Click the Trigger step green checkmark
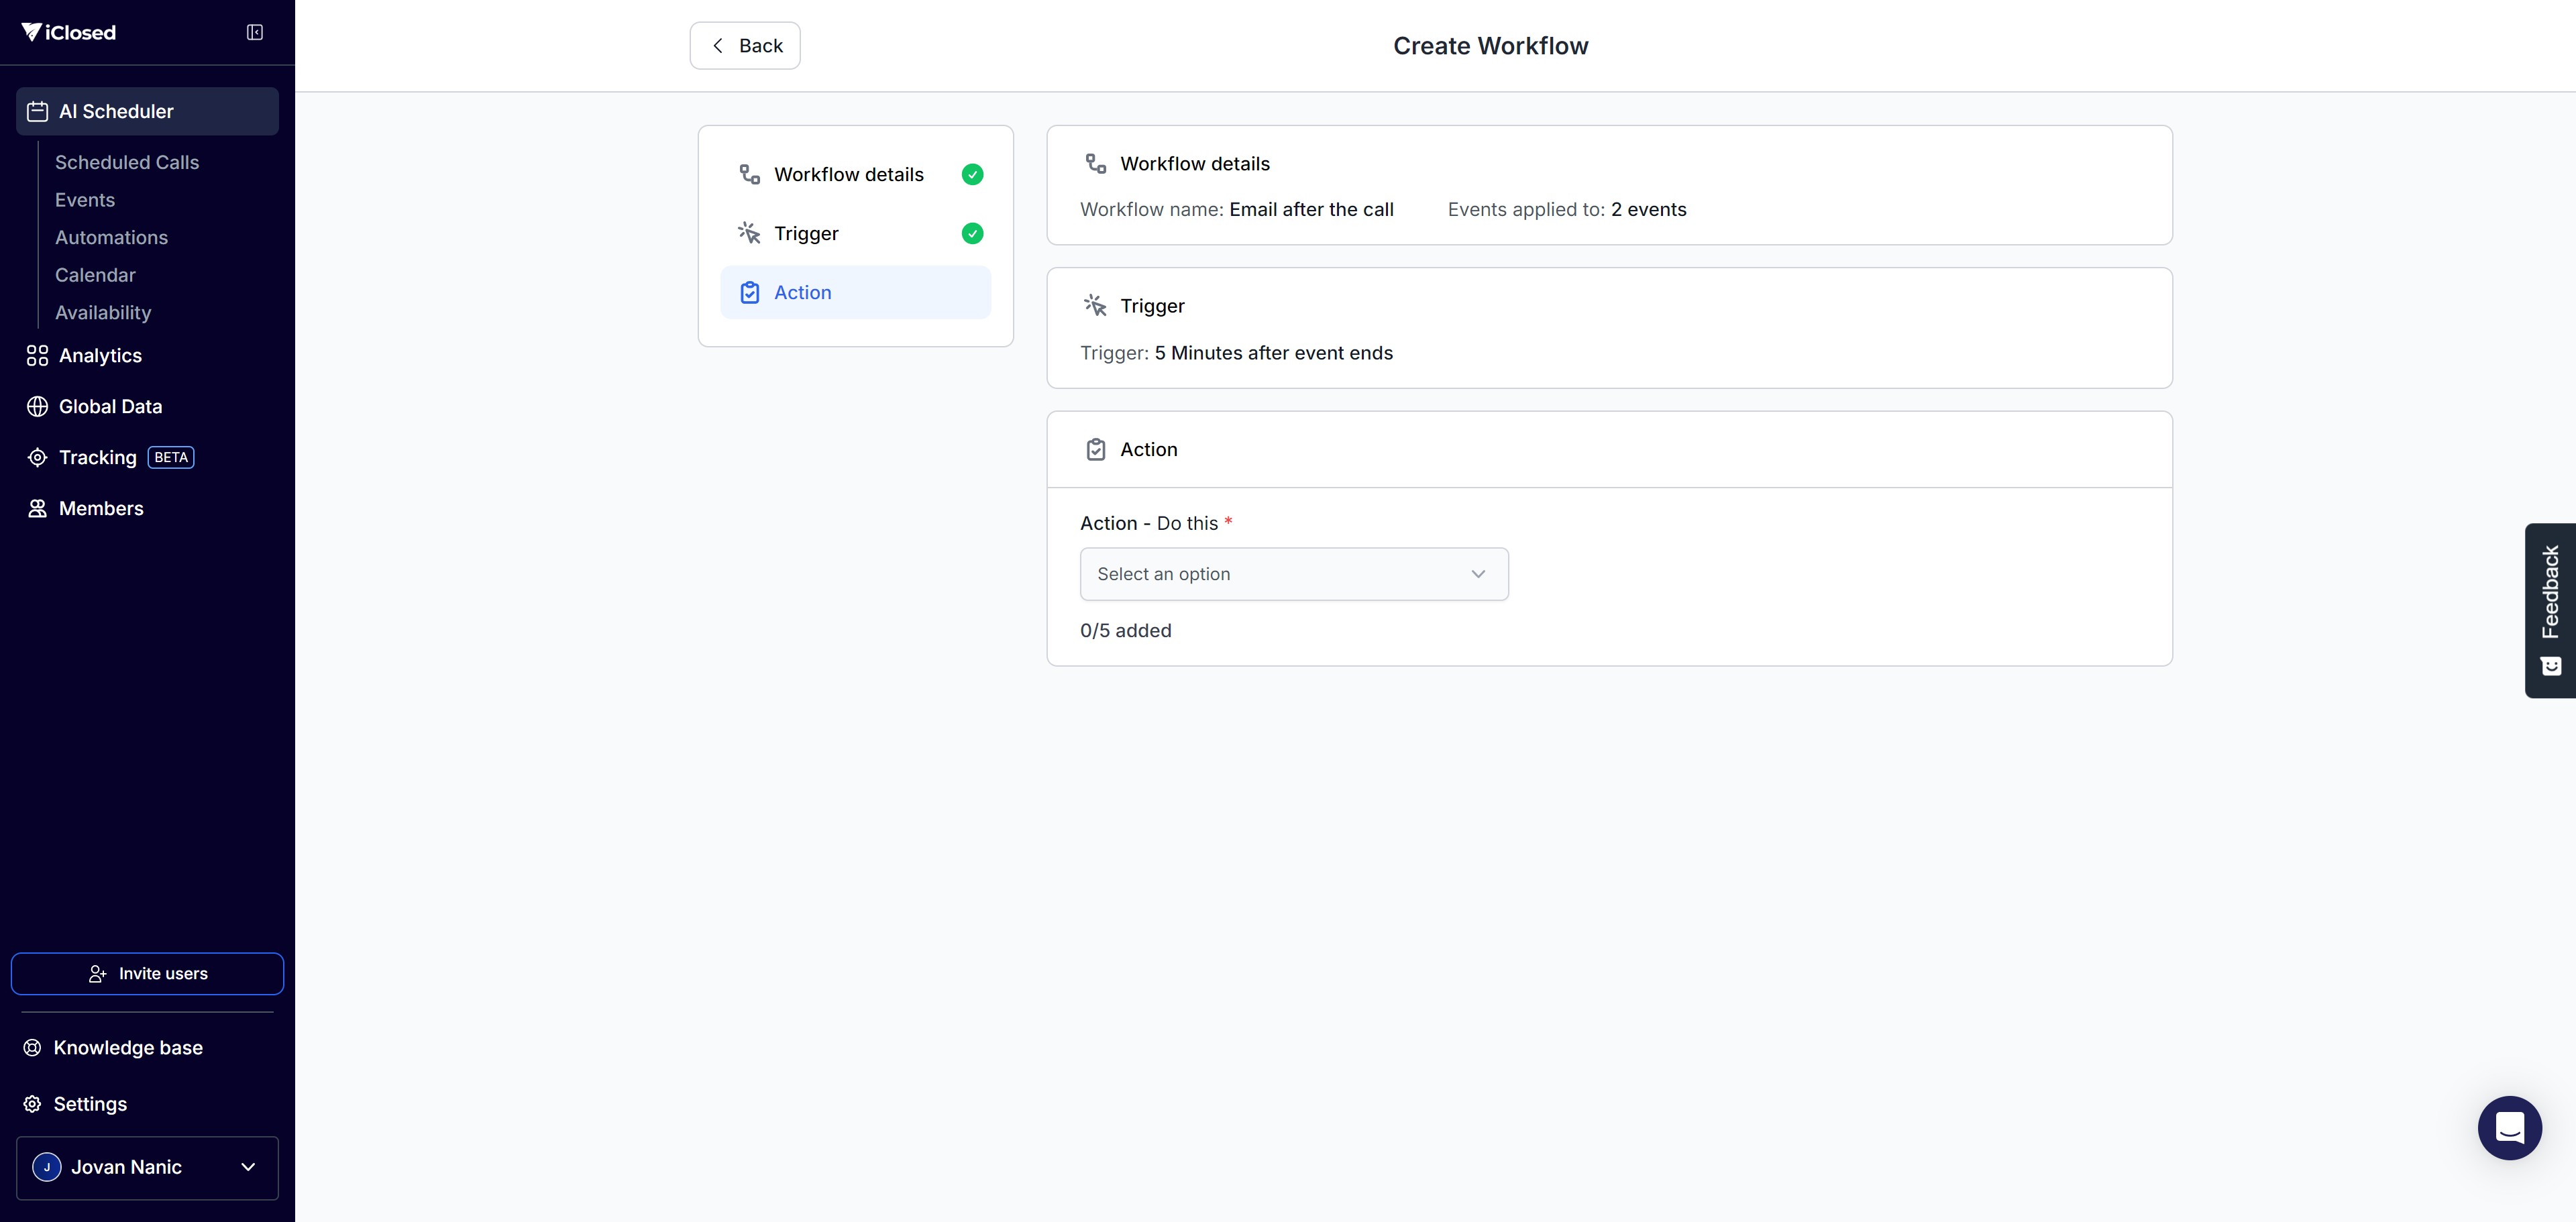This screenshot has width=2576, height=1222. (972, 234)
